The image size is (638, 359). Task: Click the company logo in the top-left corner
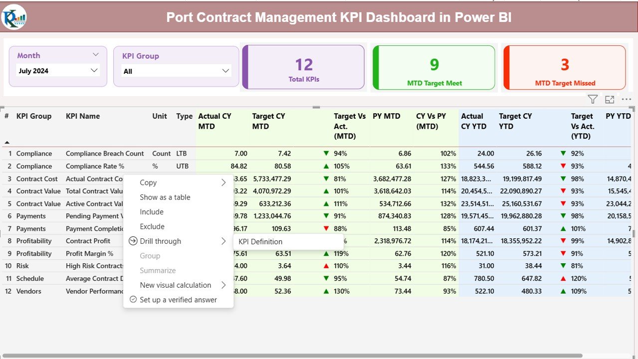(x=13, y=16)
